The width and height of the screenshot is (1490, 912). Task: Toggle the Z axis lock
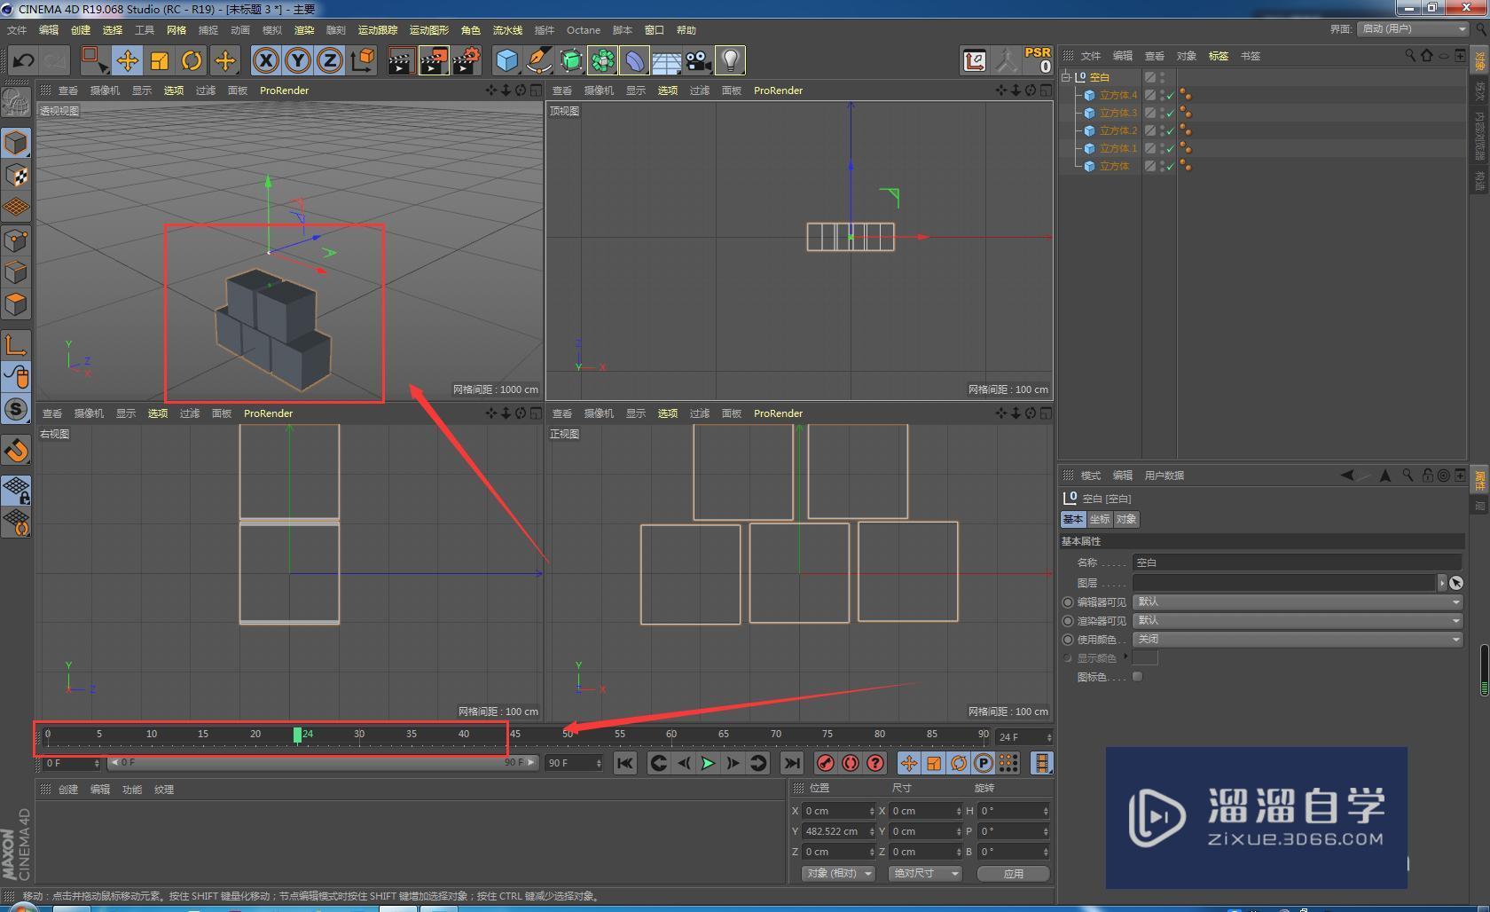coord(330,60)
